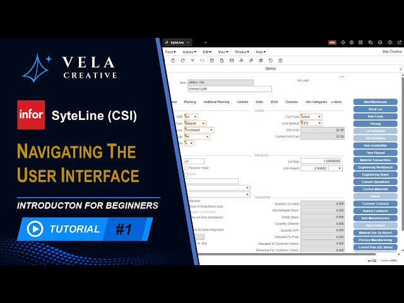Switch to the BOM tab
Screen dimensions: 404x303
274,102
